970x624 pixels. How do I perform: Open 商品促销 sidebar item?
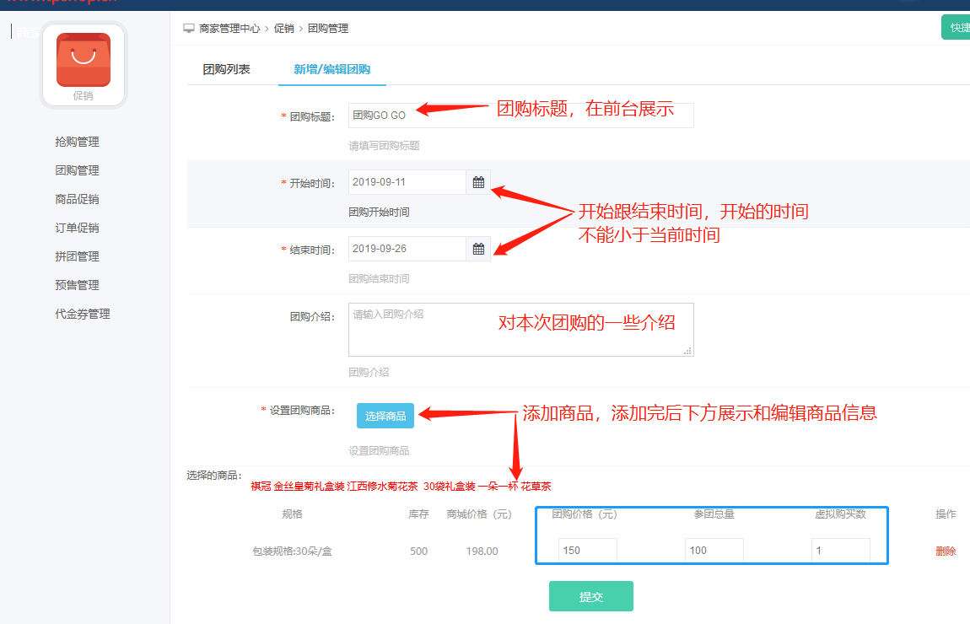[x=77, y=199]
